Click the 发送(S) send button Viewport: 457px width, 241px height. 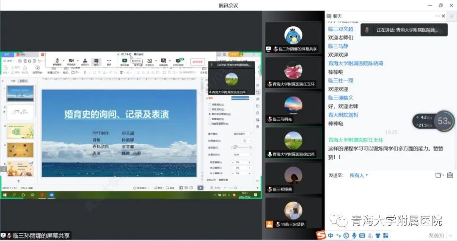tap(436, 235)
